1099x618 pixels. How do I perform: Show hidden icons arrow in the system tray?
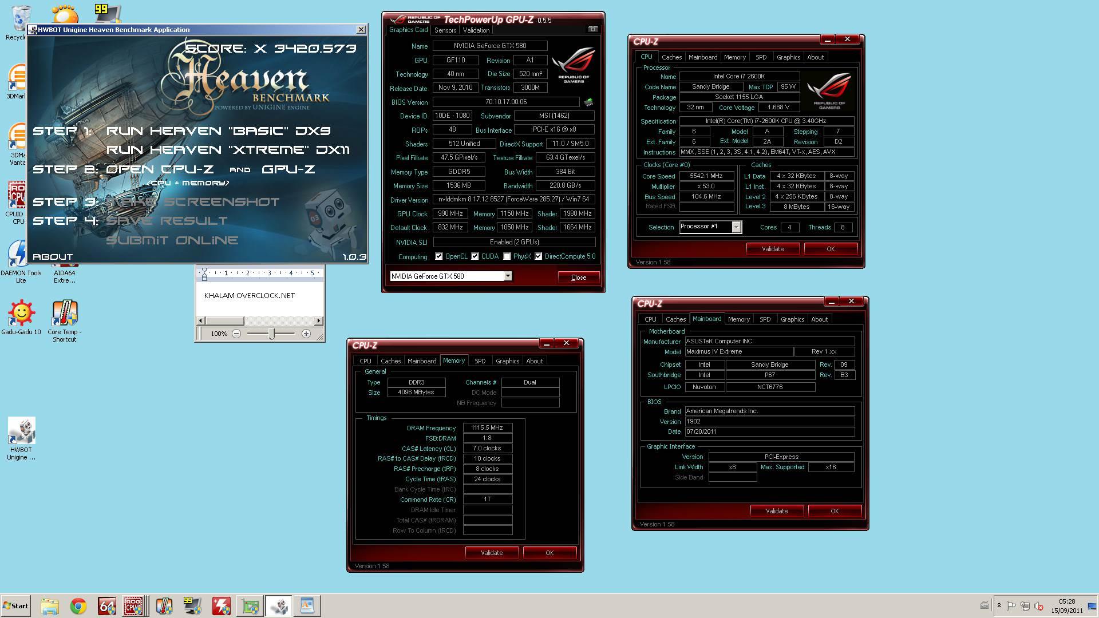coord(999,605)
